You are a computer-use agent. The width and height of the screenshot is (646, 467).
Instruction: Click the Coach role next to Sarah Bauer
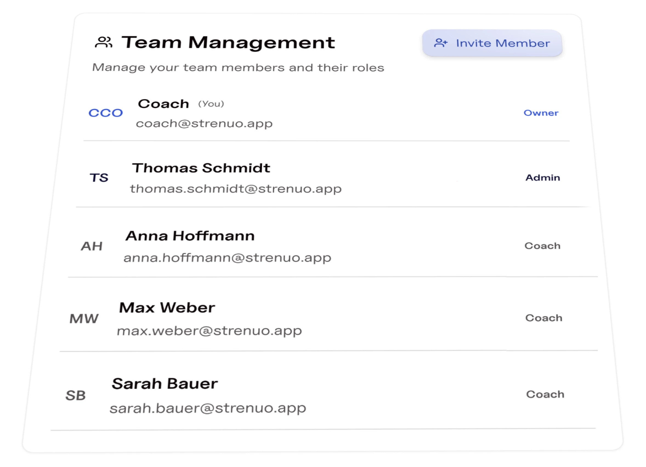coord(545,394)
